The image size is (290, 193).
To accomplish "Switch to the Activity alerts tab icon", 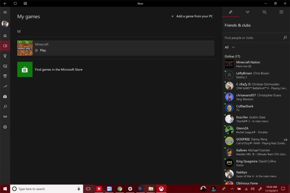I will click(x=281, y=12).
